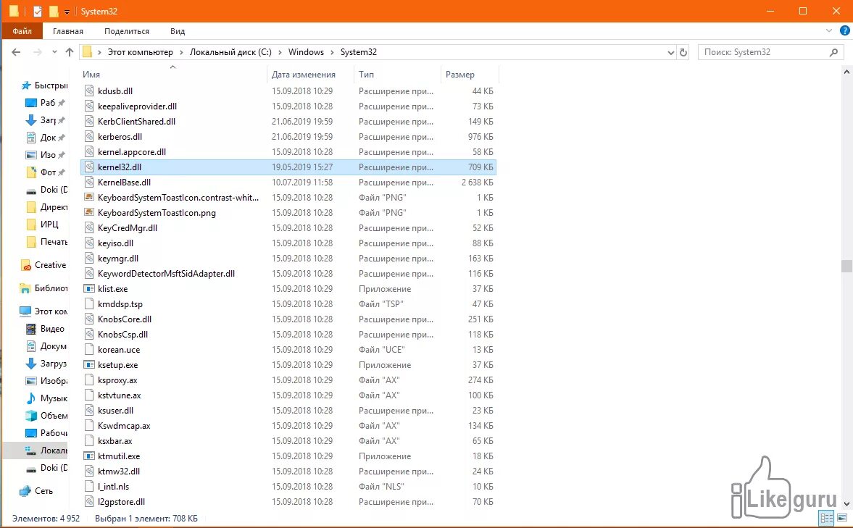
Task: Click the l_intl.nls file icon
Action: 89,487
